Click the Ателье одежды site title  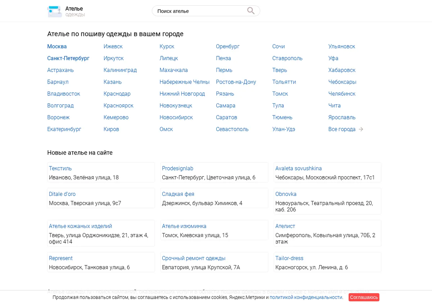click(75, 11)
